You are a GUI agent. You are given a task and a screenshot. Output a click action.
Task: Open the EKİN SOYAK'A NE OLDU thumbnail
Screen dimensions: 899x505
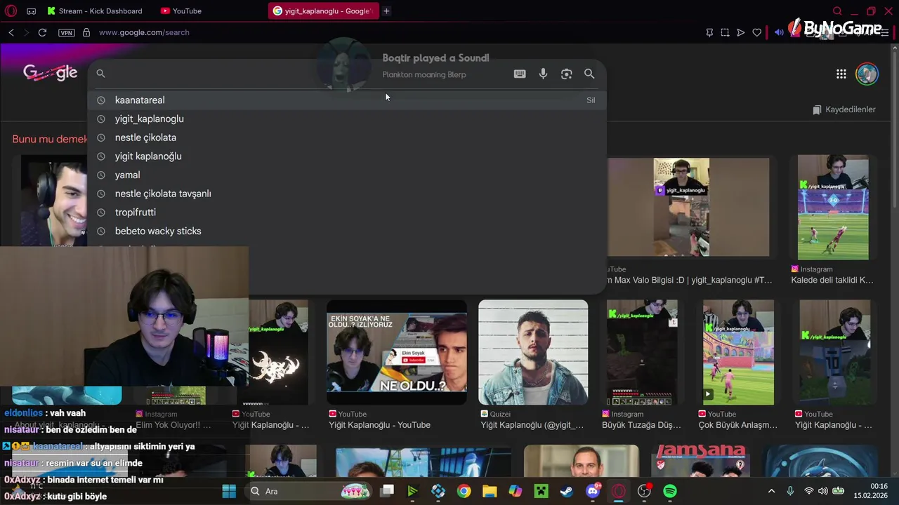[x=397, y=352]
